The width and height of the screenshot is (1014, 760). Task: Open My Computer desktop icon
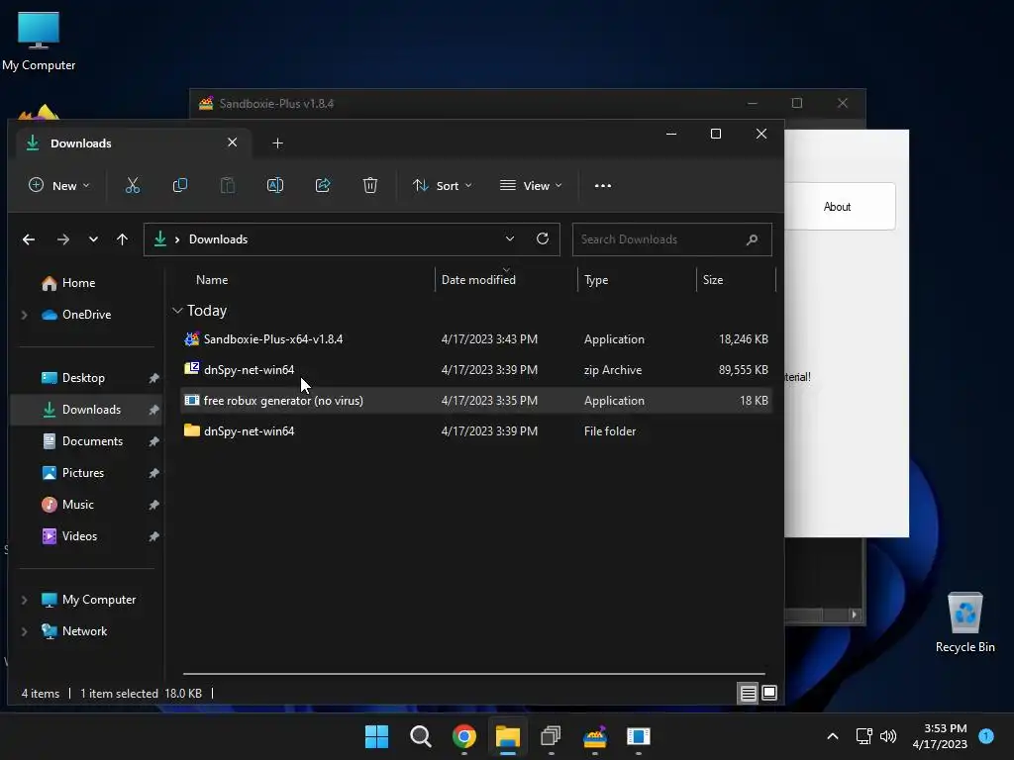(x=39, y=41)
